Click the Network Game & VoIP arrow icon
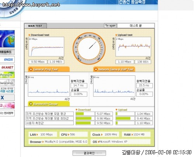The height and width of the screenshot is (157, 194). (96, 69)
